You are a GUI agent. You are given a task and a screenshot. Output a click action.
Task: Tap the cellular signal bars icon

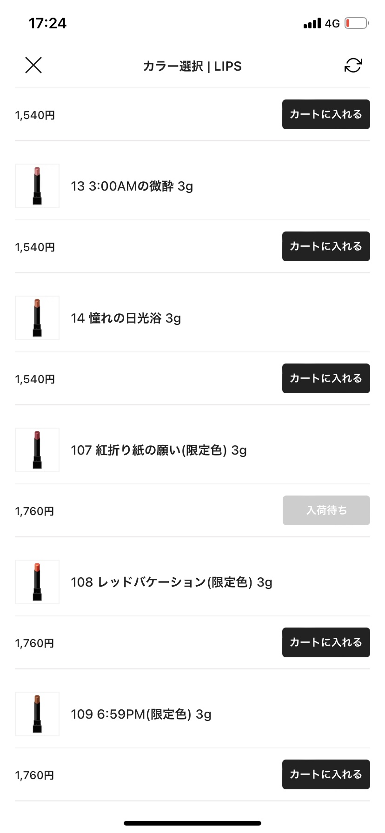[x=312, y=23]
